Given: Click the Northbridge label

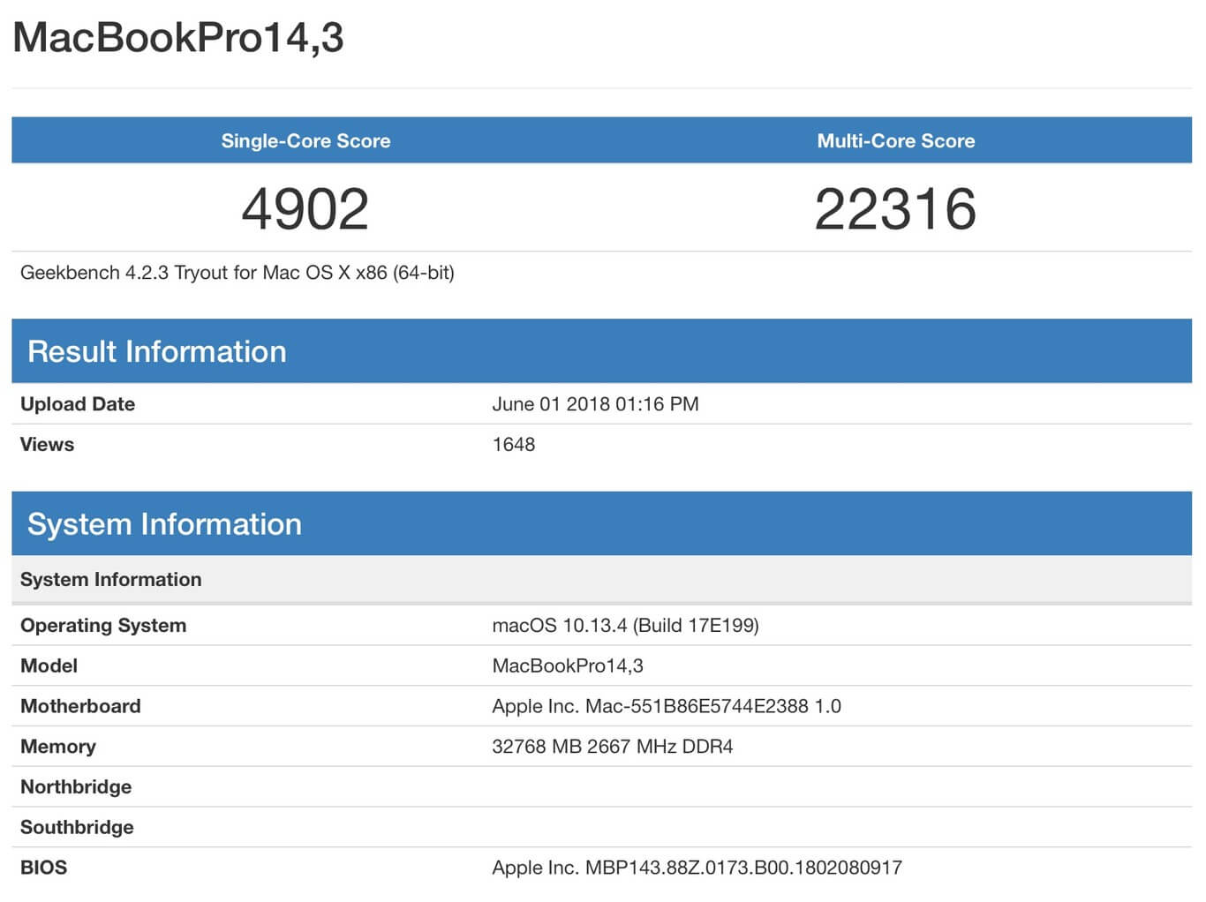Looking at the screenshot, I should point(76,787).
